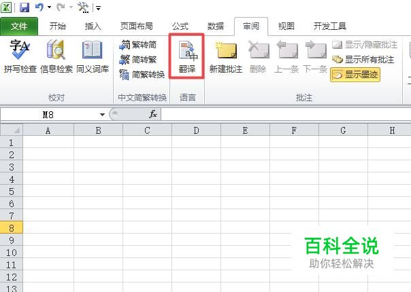The height and width of the screenshot is (292, 411).
Task: Switch to the 视图 (View) tab
Action: coord(286,26)
